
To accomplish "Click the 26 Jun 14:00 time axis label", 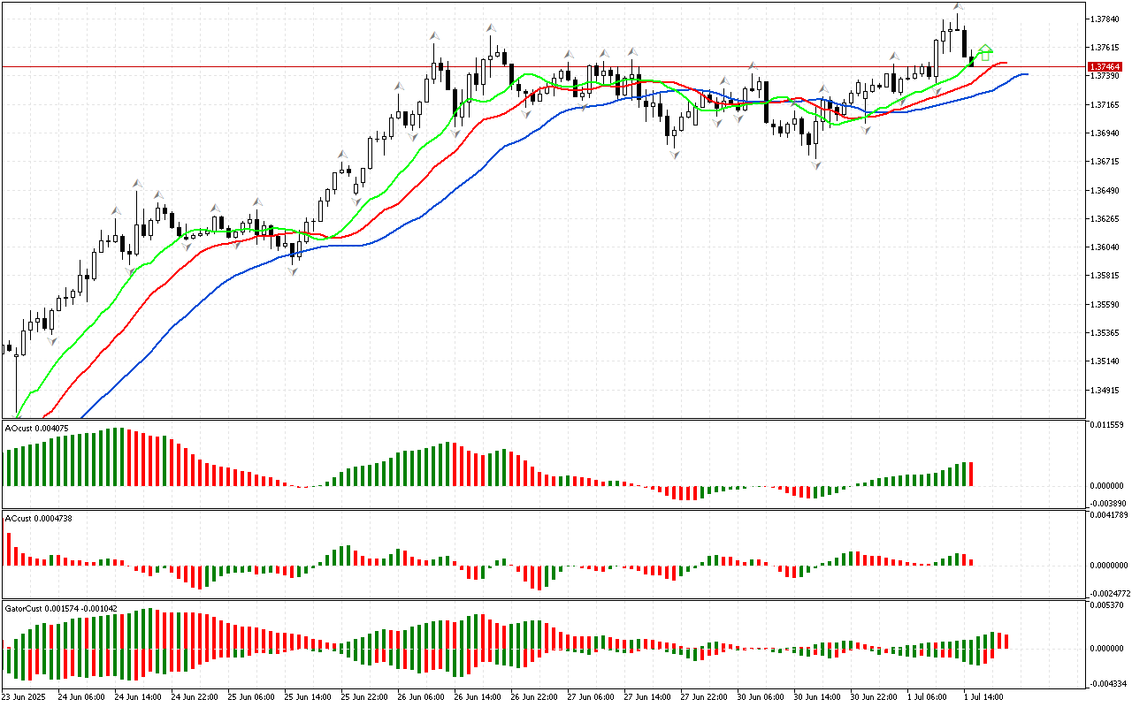I will [478, 696].
